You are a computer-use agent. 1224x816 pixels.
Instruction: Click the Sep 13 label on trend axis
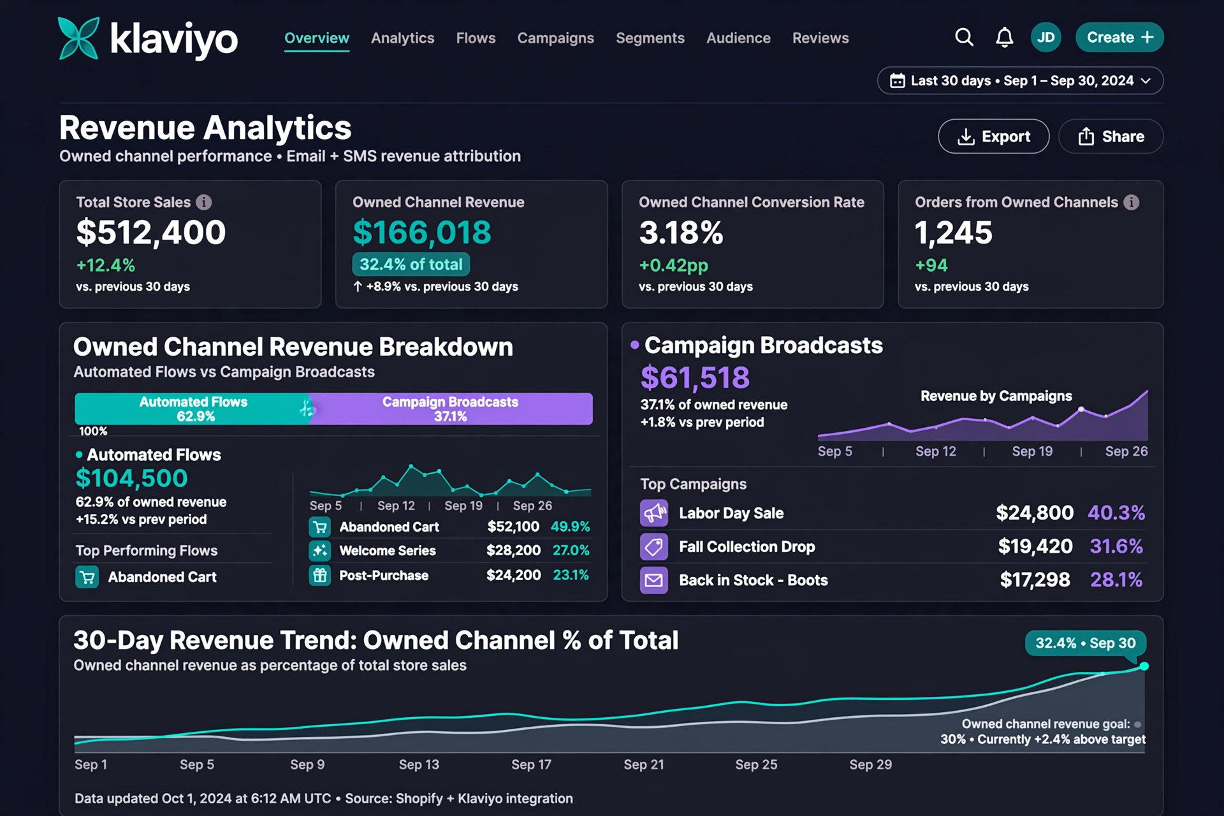click(419, 764)
